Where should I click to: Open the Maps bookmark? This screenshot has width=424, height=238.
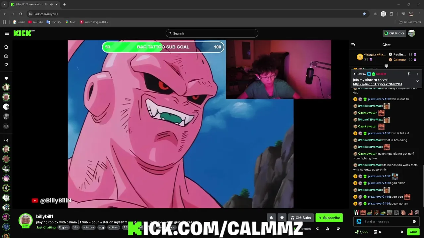coord(71,22)
